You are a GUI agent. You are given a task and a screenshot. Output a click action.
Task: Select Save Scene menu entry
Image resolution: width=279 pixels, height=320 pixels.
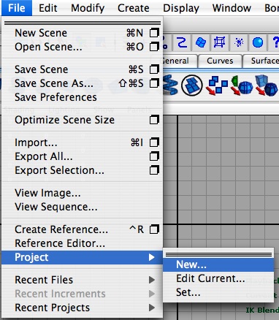click(83, 69)
